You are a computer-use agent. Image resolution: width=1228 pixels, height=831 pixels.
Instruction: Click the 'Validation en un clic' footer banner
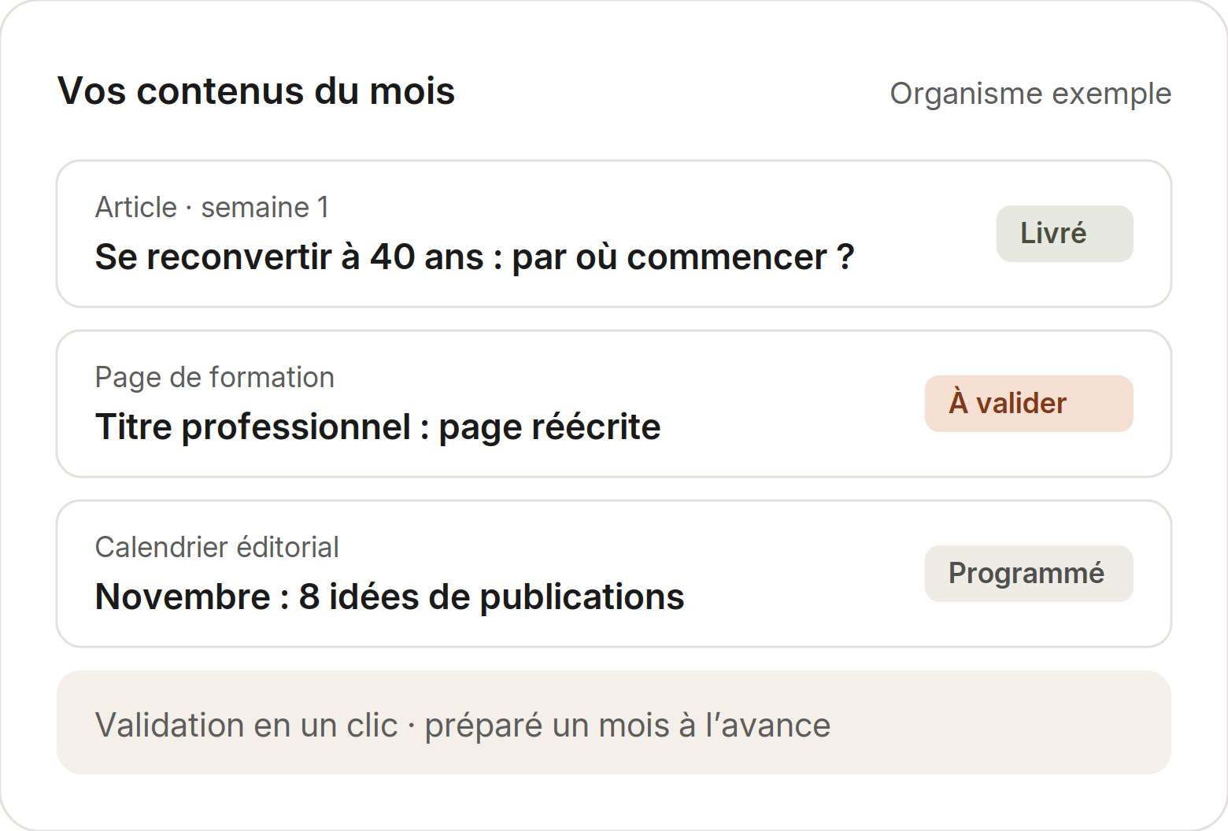pyautogui.click(x=614, y=722)
